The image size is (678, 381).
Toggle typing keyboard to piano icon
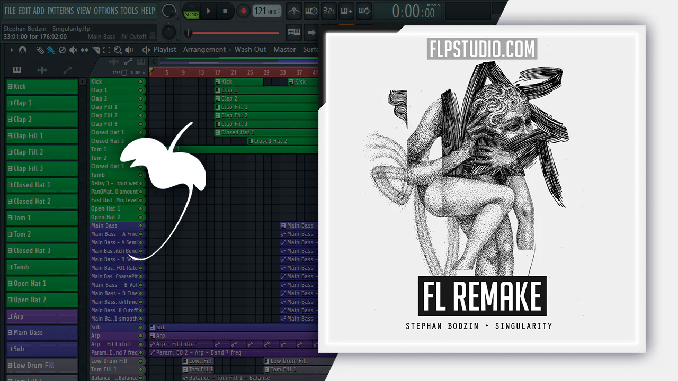pos(294,32)
